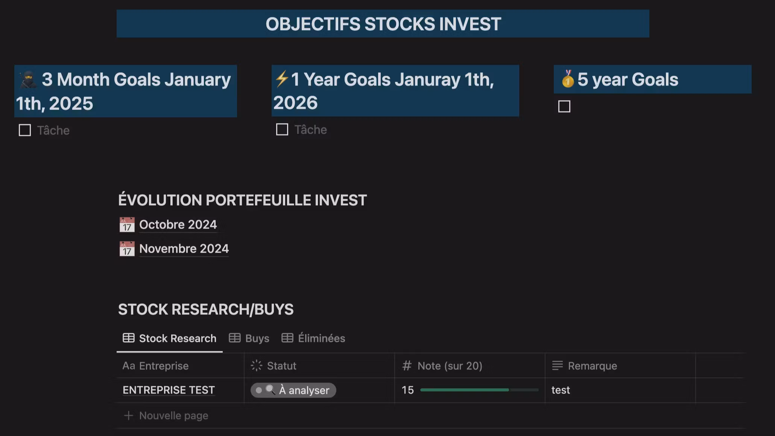Screen dimensions: 775x436
Task: Click the calendar icon beside Novembre 2024
Action: click(x=127, y=249)
